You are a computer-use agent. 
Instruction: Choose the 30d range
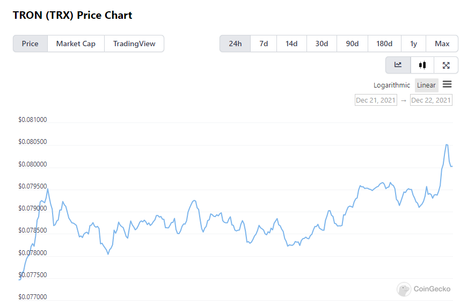pyautogui.click(x=322, y=44)
